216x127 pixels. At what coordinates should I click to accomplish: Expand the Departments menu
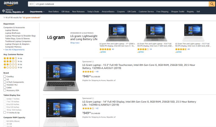(37, 12)
